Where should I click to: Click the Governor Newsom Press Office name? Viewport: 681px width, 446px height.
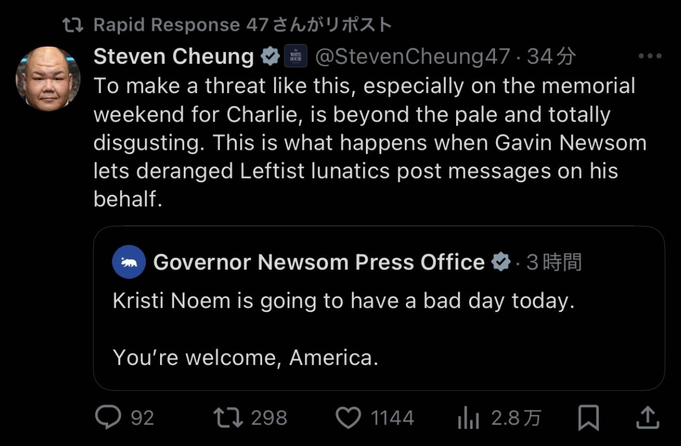(319, 262)
